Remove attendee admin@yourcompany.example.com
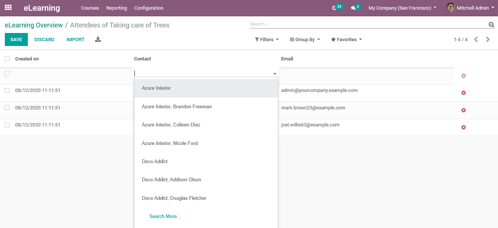Viewport: 498px width, 228px height. point(463,93)
